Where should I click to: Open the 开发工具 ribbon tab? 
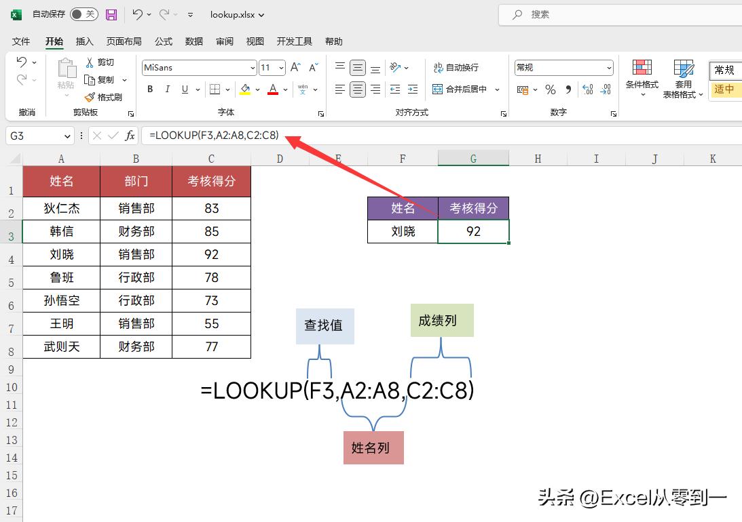point(294,41)
